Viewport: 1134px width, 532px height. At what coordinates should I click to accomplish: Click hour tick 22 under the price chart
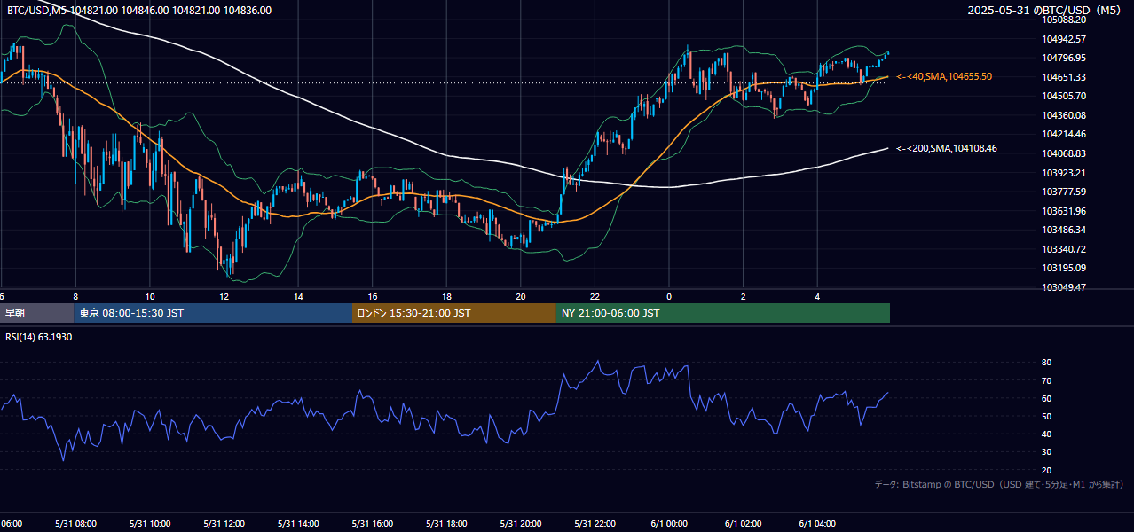click(x=595, y=296)
